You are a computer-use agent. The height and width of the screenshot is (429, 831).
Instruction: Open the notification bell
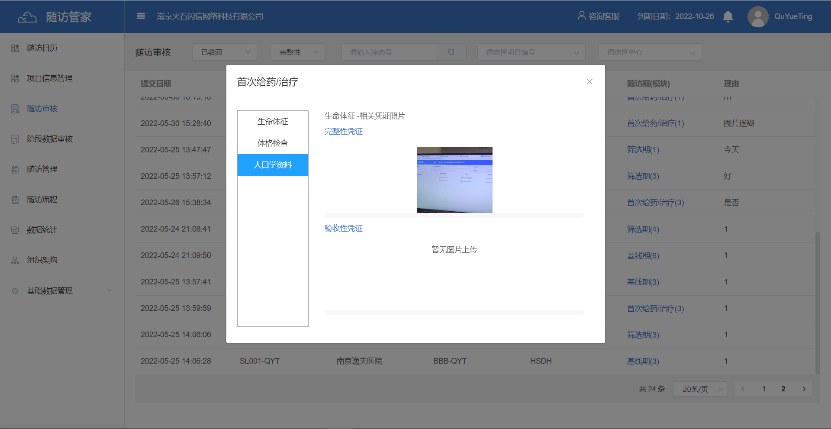point(728,16)
